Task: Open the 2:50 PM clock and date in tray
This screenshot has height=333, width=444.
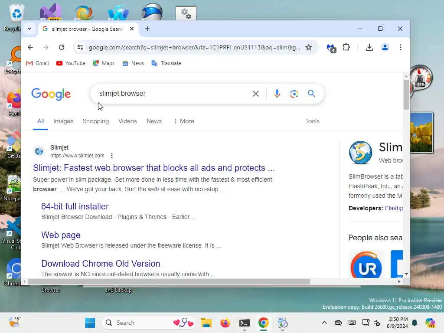Action: coord(398,323)
